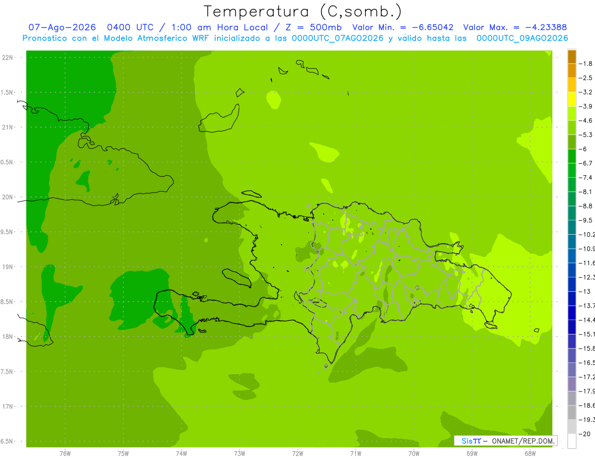Pick the green swatch between -6 and -6.7

572,156
